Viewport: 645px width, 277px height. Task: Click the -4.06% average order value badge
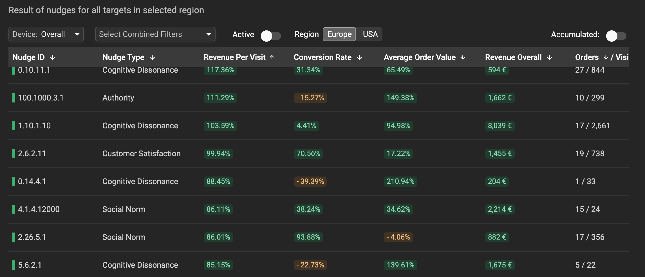tap(398, 237)
